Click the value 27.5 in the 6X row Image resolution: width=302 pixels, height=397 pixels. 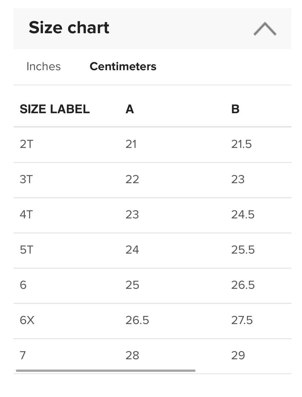(x=242, y=320)
